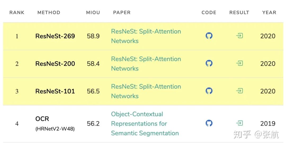The image size is (286, 146).
Task: Sort table by RANK column header
Action: (17, 12)
